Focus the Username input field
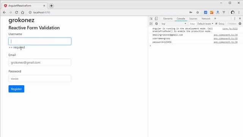 [40, 41]
